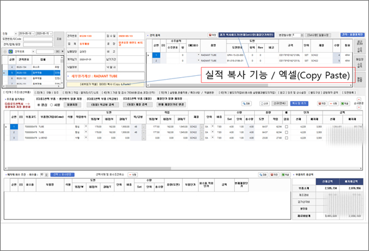Click RADIANT TUBE cell in quote item row 2
This screenshot has width=369, height=251.
[x=213, y=60]
